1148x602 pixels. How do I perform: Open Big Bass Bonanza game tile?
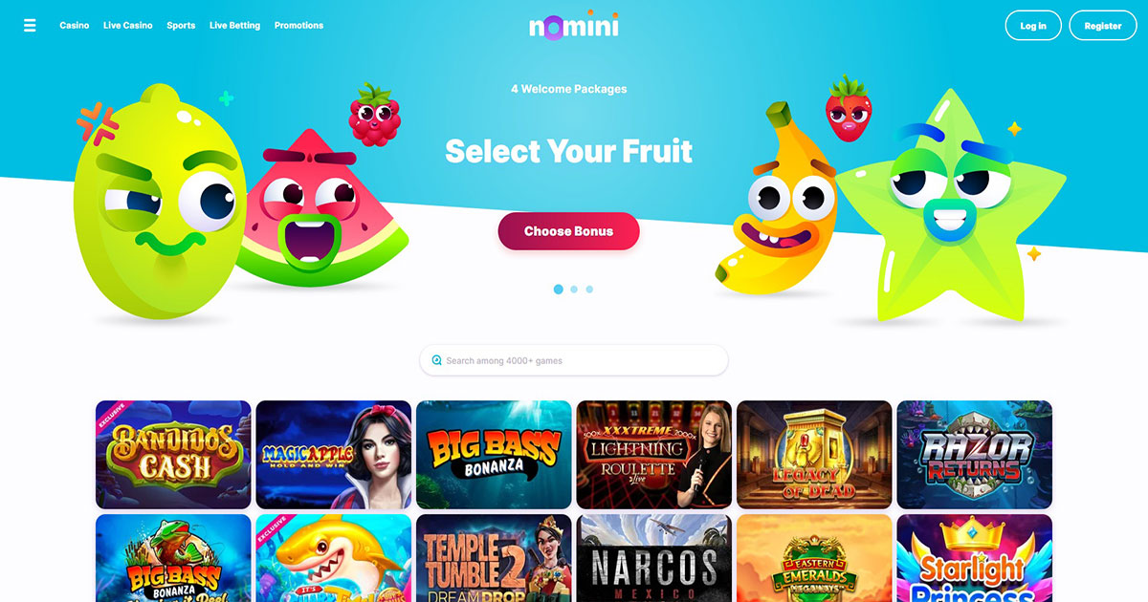click(x=494, y=454)
